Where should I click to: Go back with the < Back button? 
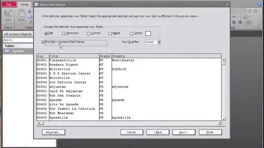[158, 132]
